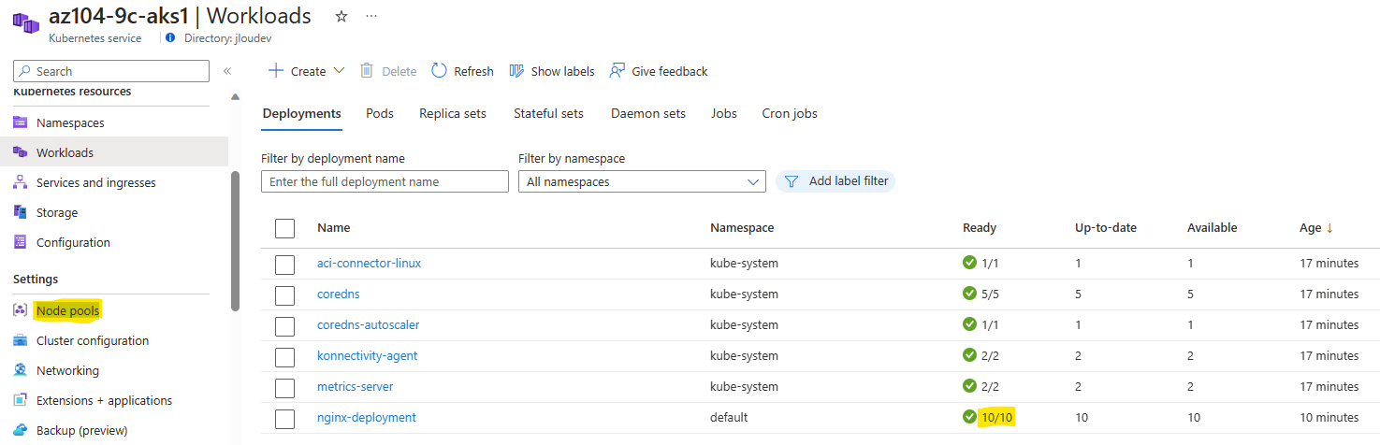This screenshot has width=1380, height=445.
Task: Open the aci-connector-linux deployment link
Action: click(x=369, y=263)
